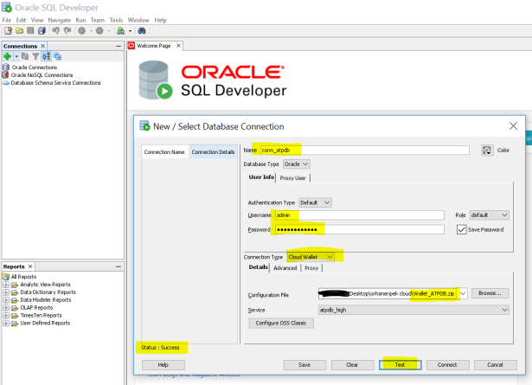This screenshot has width=532, height=385.
Task: Click the New file toolbar icon
Action: pyautogui.click(x=7, y=30)
